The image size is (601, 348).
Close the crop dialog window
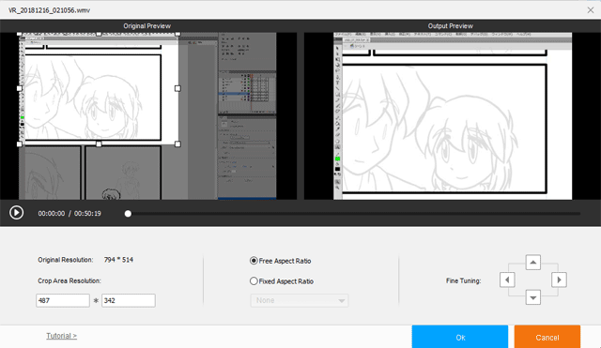[591, 10]
